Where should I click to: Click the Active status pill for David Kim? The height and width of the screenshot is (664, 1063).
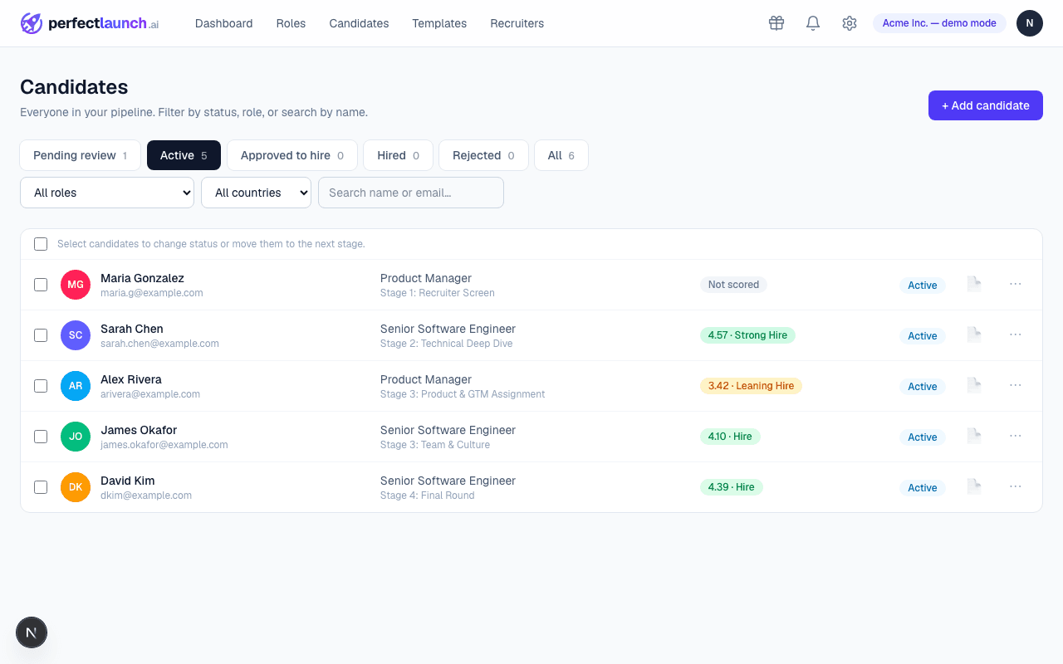[x=922, y=488]
